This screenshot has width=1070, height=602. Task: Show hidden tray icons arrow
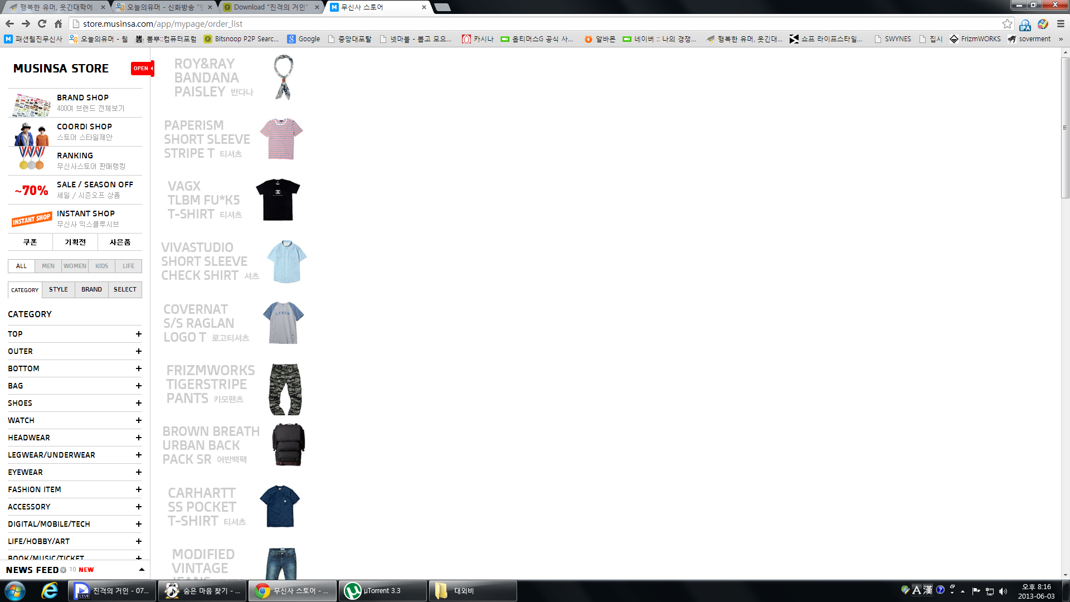point(962,591)
